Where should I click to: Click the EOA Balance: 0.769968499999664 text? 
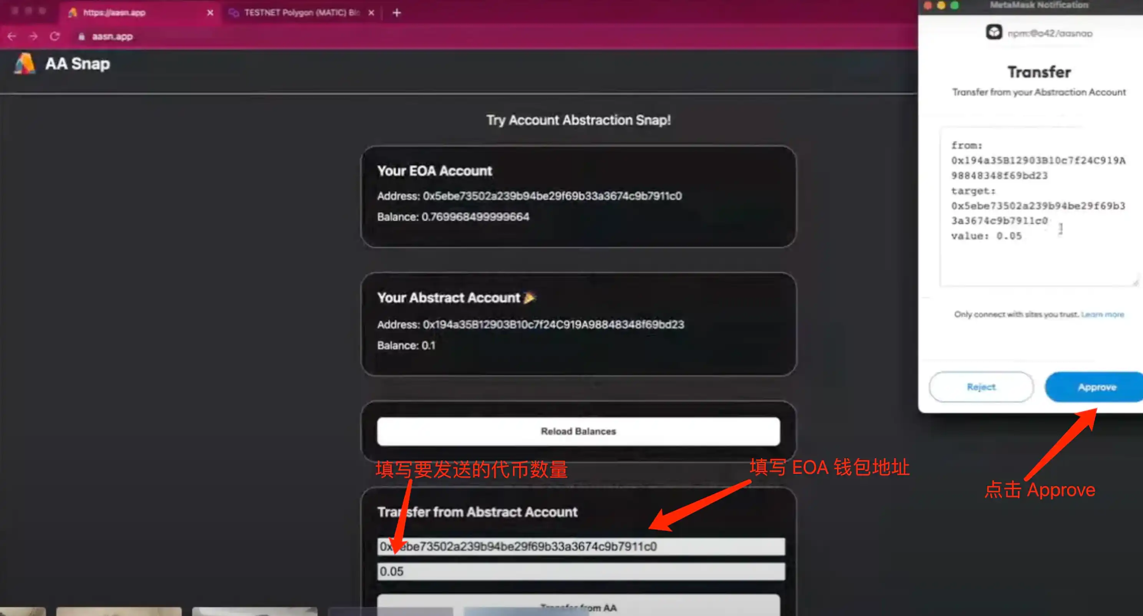453,217
